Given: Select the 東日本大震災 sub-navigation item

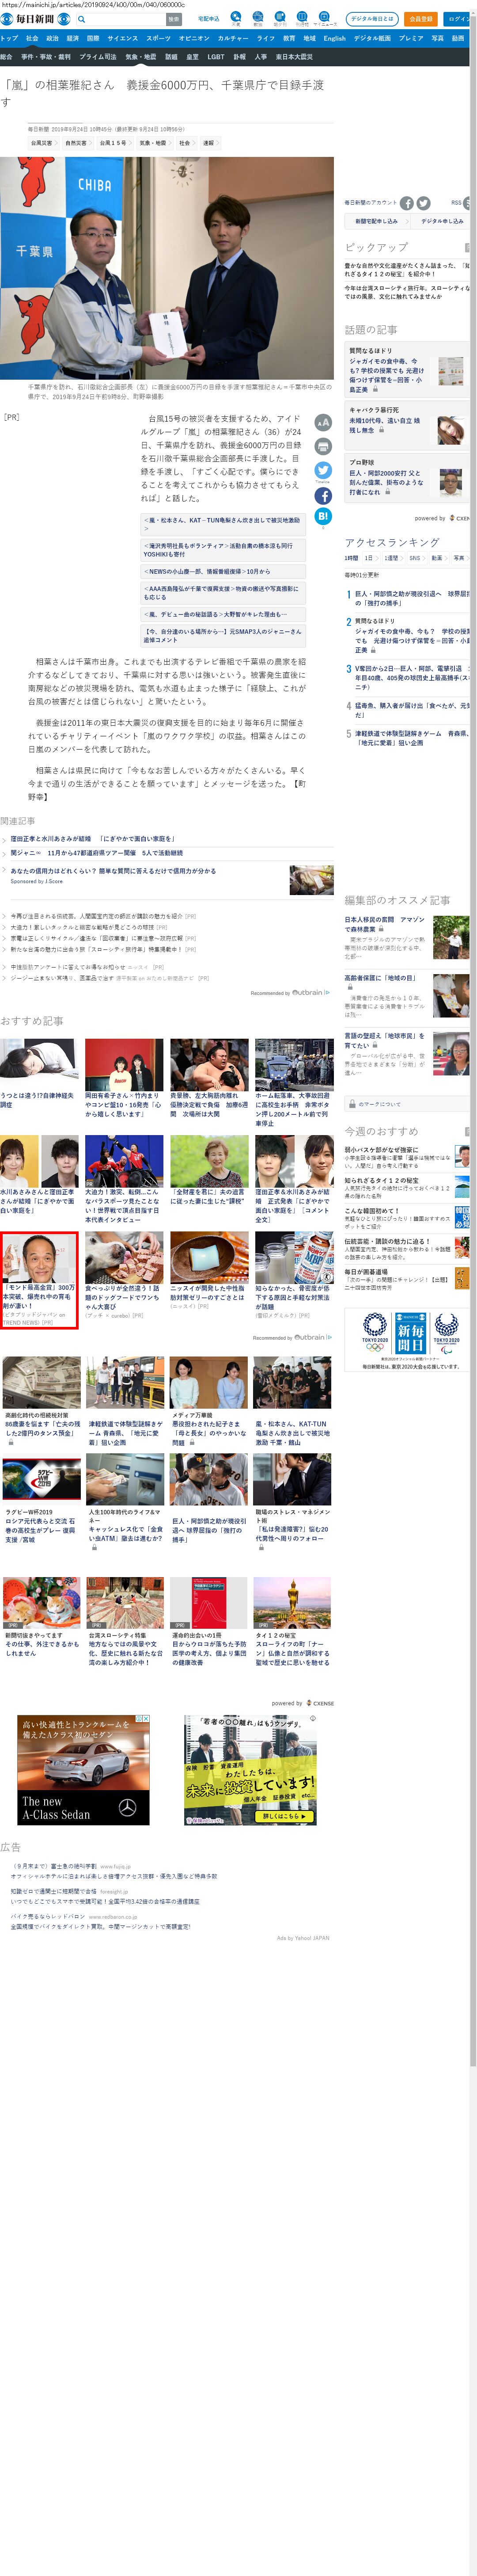Looking at the screenshot, I should 294,57.
